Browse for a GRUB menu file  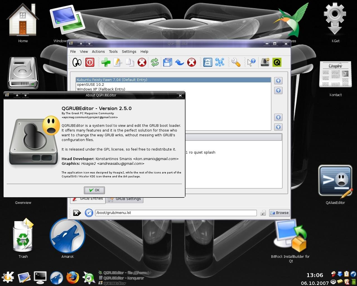tap(279, 213)
